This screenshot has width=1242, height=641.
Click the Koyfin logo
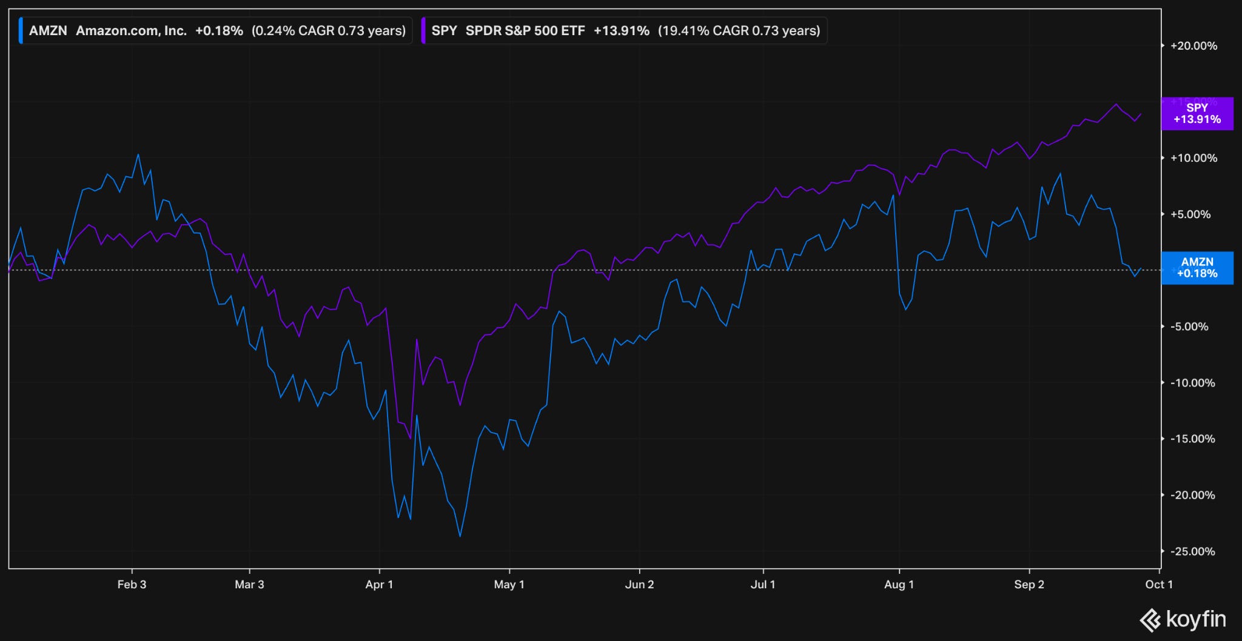1183,620
